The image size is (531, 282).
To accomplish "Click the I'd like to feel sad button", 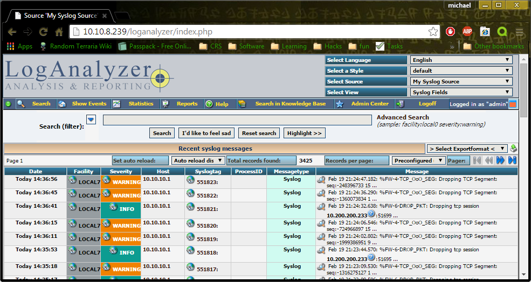I will click(x=206, y=133).
